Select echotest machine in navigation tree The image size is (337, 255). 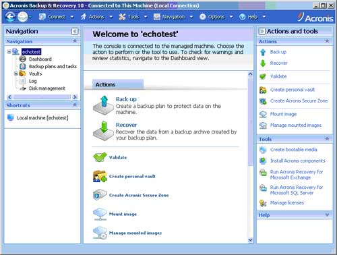pyautogui.click(x=31, y=52)
